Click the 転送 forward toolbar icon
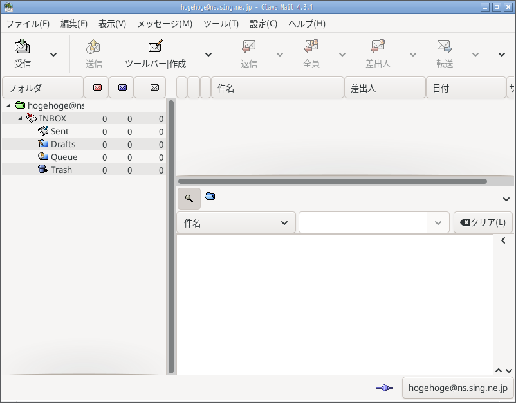Image resolution: width=516 pixels, height=403 pixels. (x=444, y=47)
